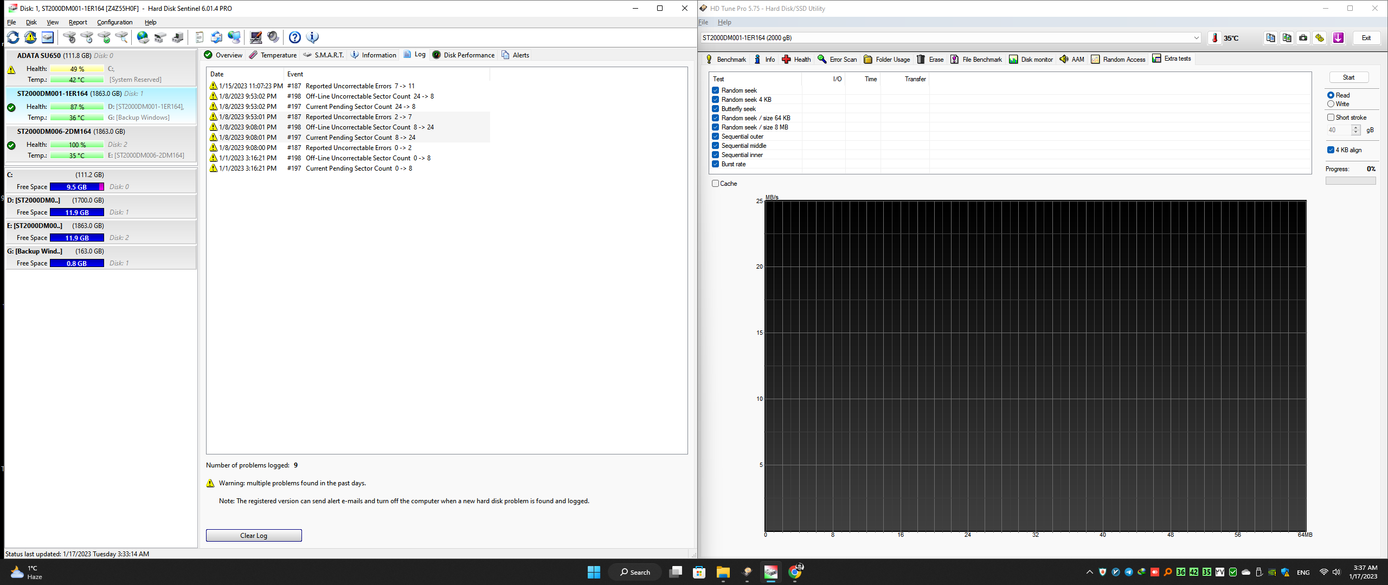Open the ST2000DM001 drive selection dropdown
The width and height of the screenshot is (1388, 585).
coord(1196,38)
